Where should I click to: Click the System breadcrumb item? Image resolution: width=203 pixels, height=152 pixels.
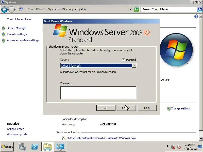click(82, 9)
